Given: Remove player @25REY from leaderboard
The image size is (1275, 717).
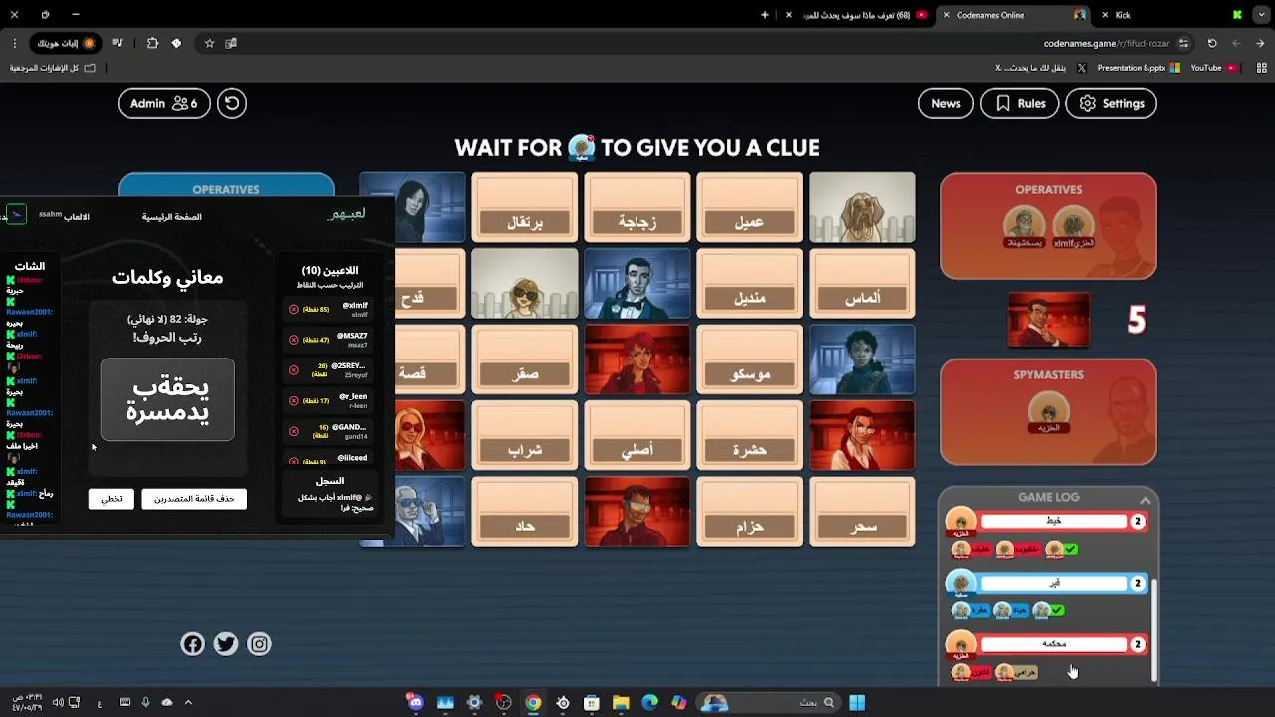Looking at the screenshot, I should pos(294,370).
